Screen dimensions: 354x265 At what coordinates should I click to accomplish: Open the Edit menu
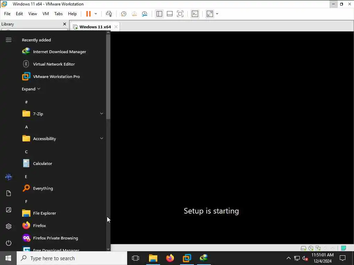click(x=19, y=14)
